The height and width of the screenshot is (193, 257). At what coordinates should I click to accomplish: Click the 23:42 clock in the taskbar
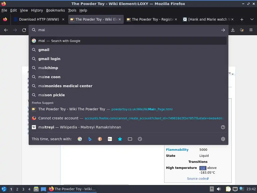(251, 189)
